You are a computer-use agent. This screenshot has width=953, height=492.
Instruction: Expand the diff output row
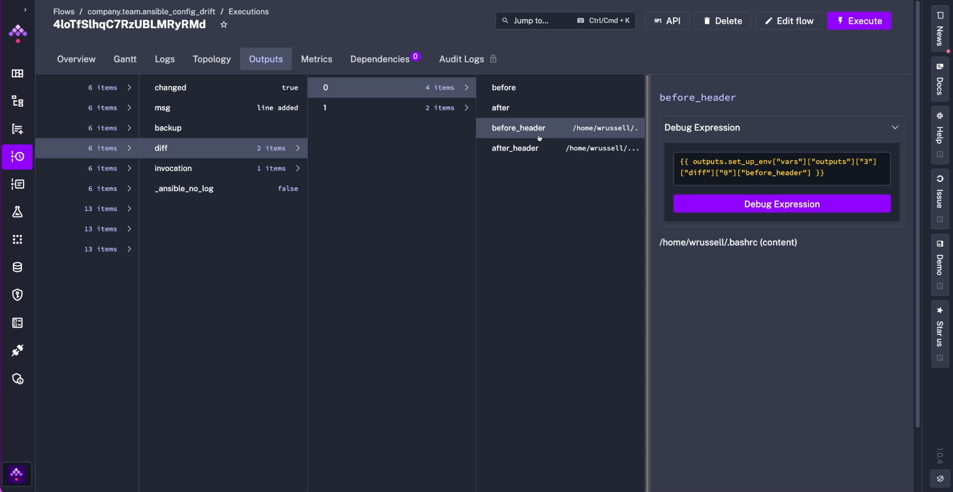point(298,148)
